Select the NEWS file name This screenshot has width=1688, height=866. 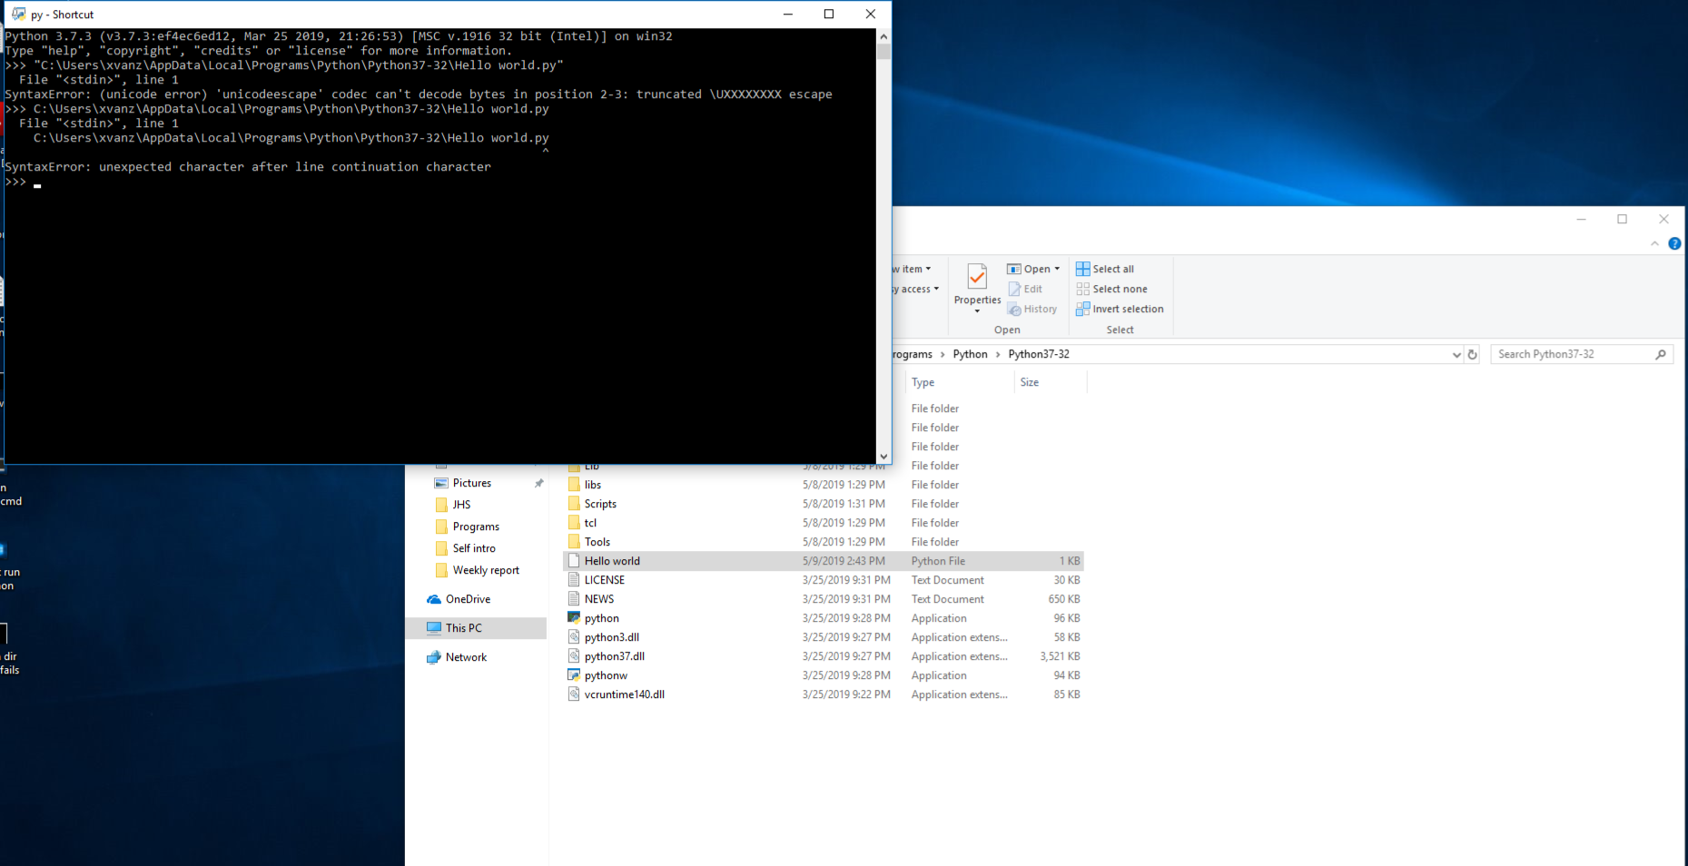click(x=599, y=599)
